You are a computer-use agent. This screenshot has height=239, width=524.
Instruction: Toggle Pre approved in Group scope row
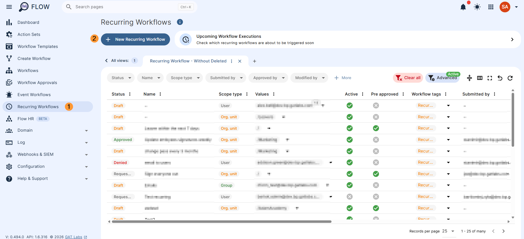[x=376, y=185]
